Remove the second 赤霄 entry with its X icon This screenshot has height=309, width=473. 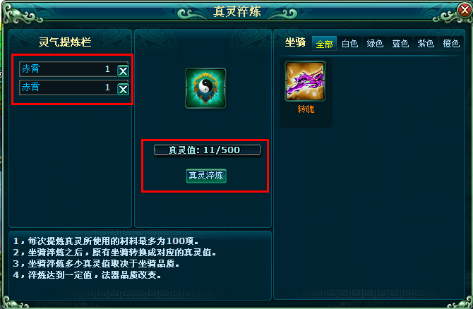(123, 90)
